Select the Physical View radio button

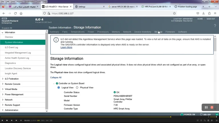(x=77, y=88)
